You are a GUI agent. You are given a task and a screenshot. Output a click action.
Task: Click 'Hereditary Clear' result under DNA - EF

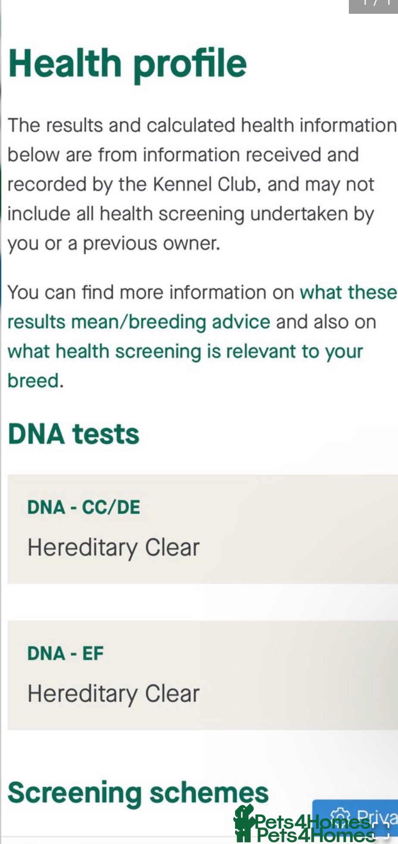click(x=113, y=694)
